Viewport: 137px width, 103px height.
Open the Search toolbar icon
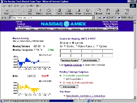coord(59,10)
